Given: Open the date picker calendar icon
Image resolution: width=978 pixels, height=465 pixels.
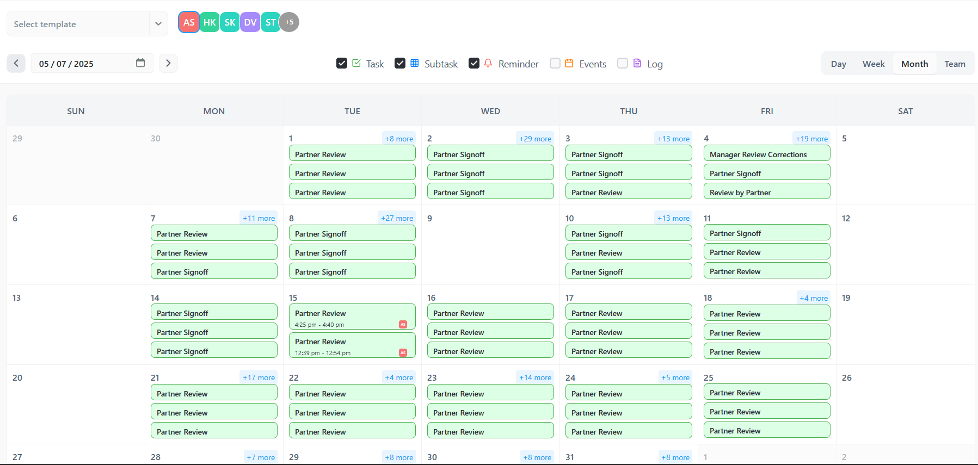Looking at the screenshot, I should 140,63.
